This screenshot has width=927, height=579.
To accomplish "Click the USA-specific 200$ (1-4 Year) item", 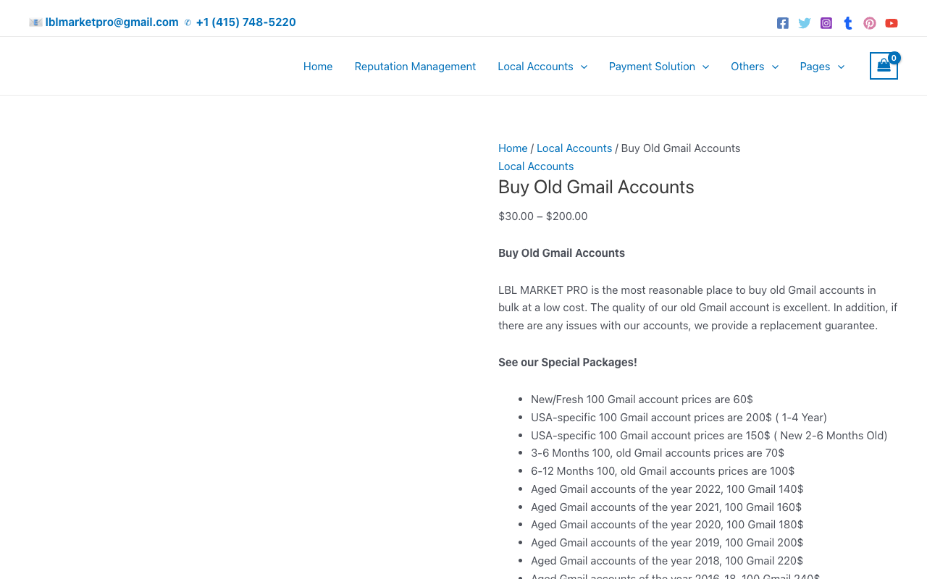I will click(679, 418).
